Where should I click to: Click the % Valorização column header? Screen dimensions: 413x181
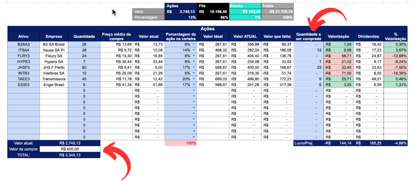click(x=396, y=36)
